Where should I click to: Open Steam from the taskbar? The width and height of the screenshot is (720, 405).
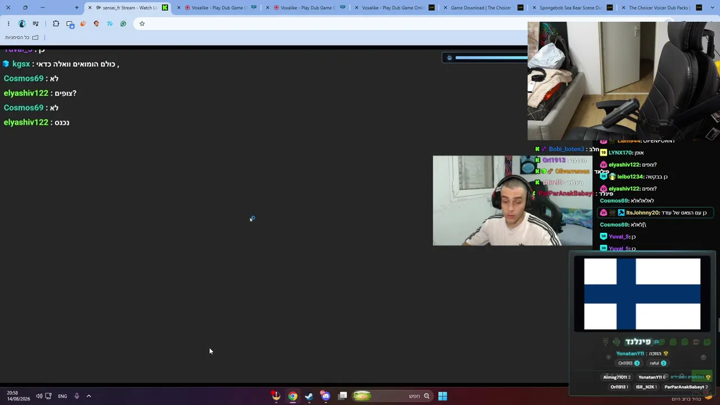coord(309,396)
